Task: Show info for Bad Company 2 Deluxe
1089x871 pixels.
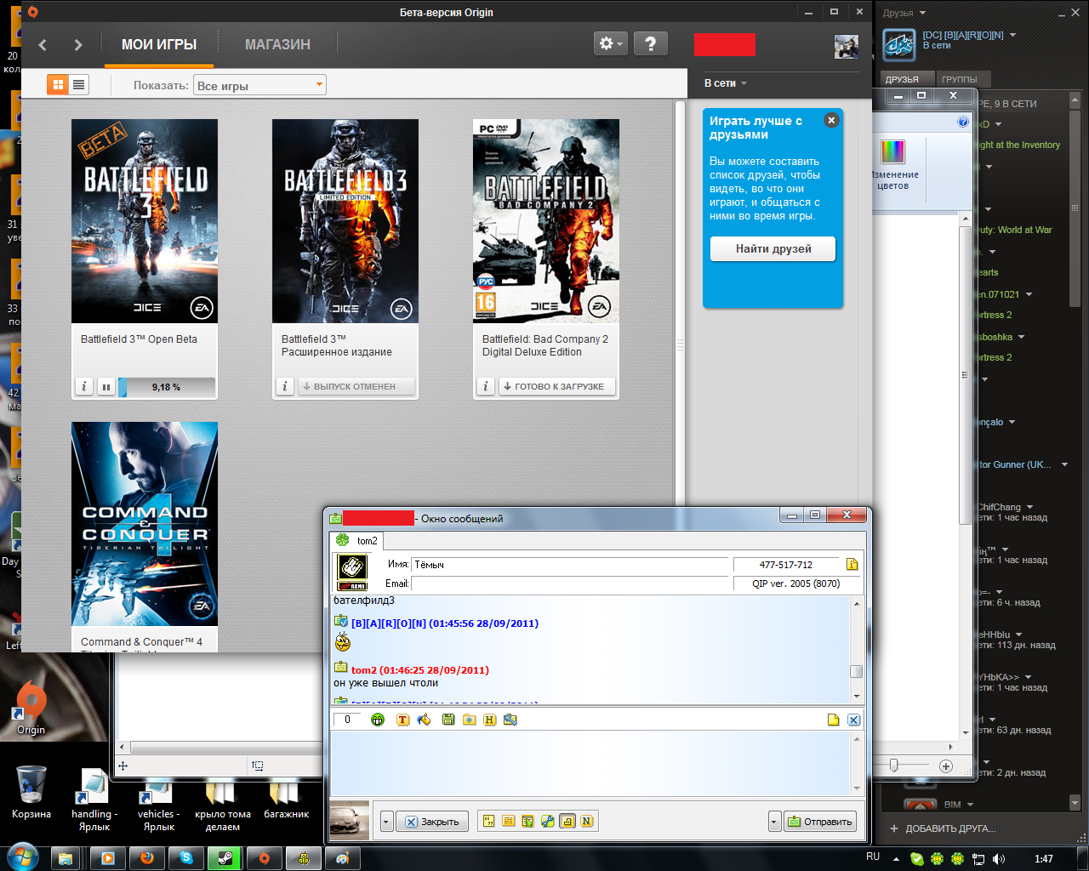Action: click(x=486, y=386)
